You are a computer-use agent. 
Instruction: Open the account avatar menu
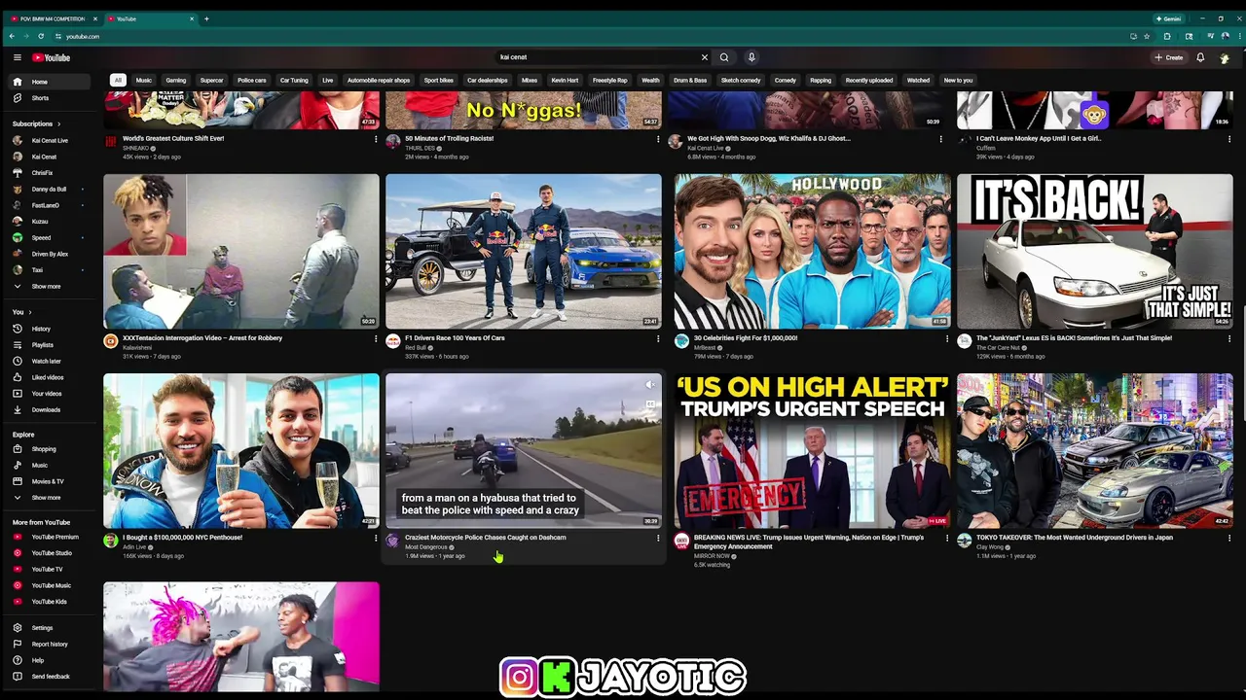pyautogui.click(x=1225, y=57)
